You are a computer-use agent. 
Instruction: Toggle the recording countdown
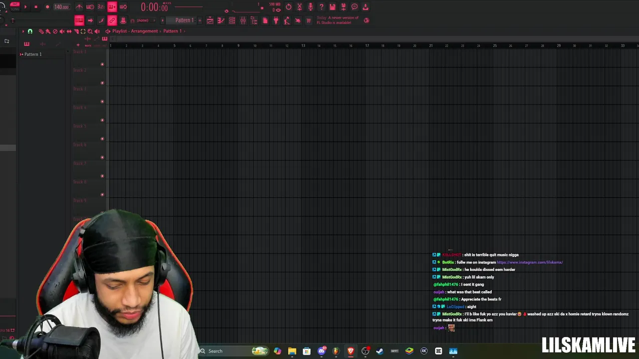click(x=101, y=7)
